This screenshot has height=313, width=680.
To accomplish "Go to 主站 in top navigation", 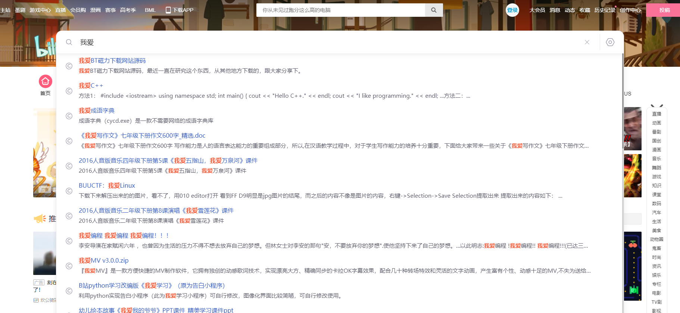I will coord(5,10).
